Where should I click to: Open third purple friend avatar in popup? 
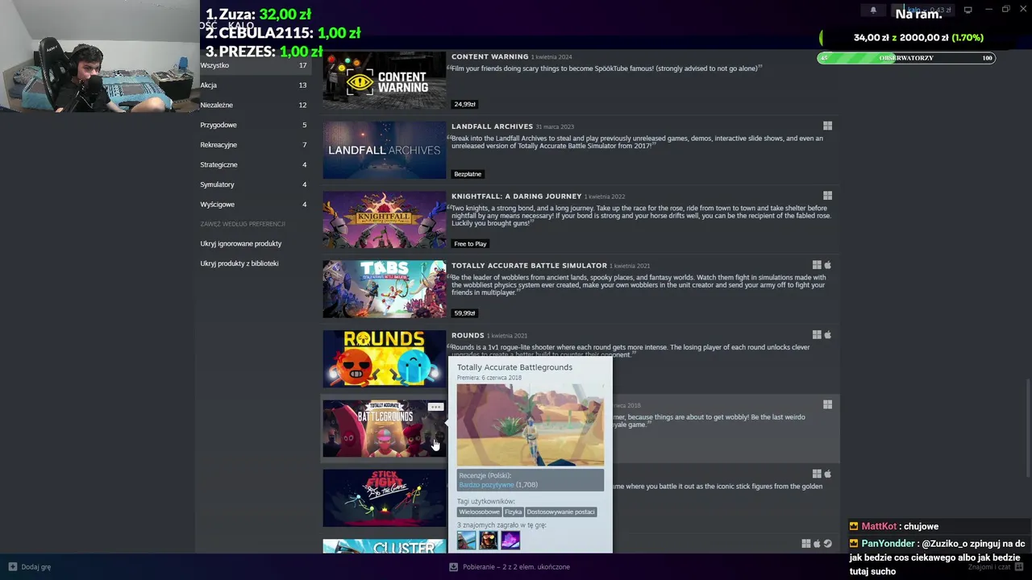click(510, 540)
